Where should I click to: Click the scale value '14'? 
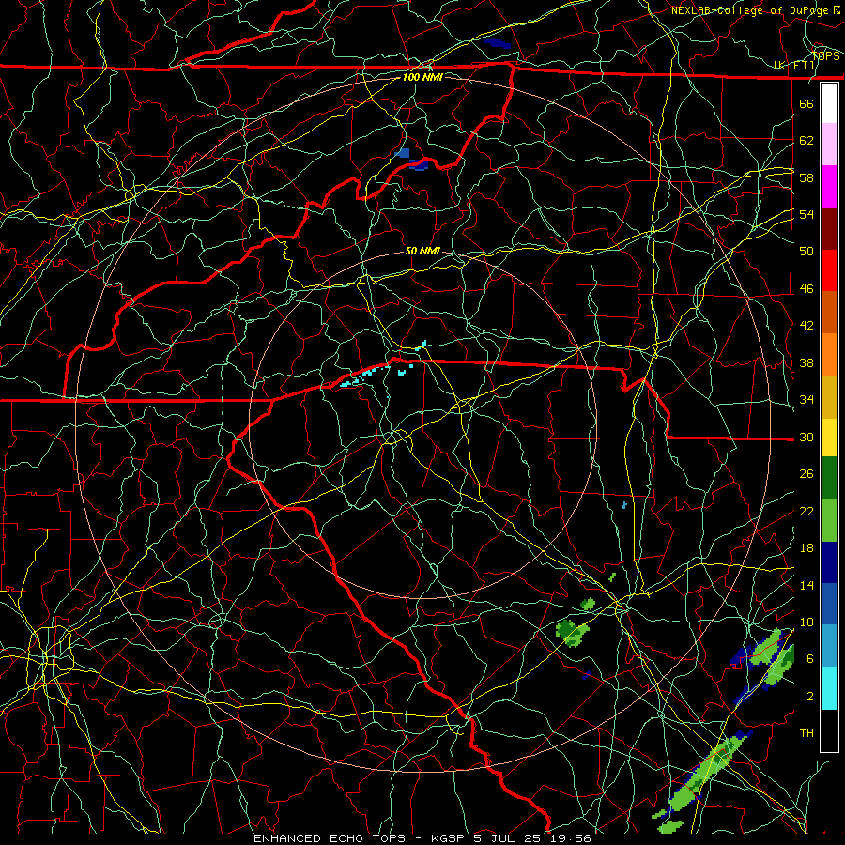point(807,585)
